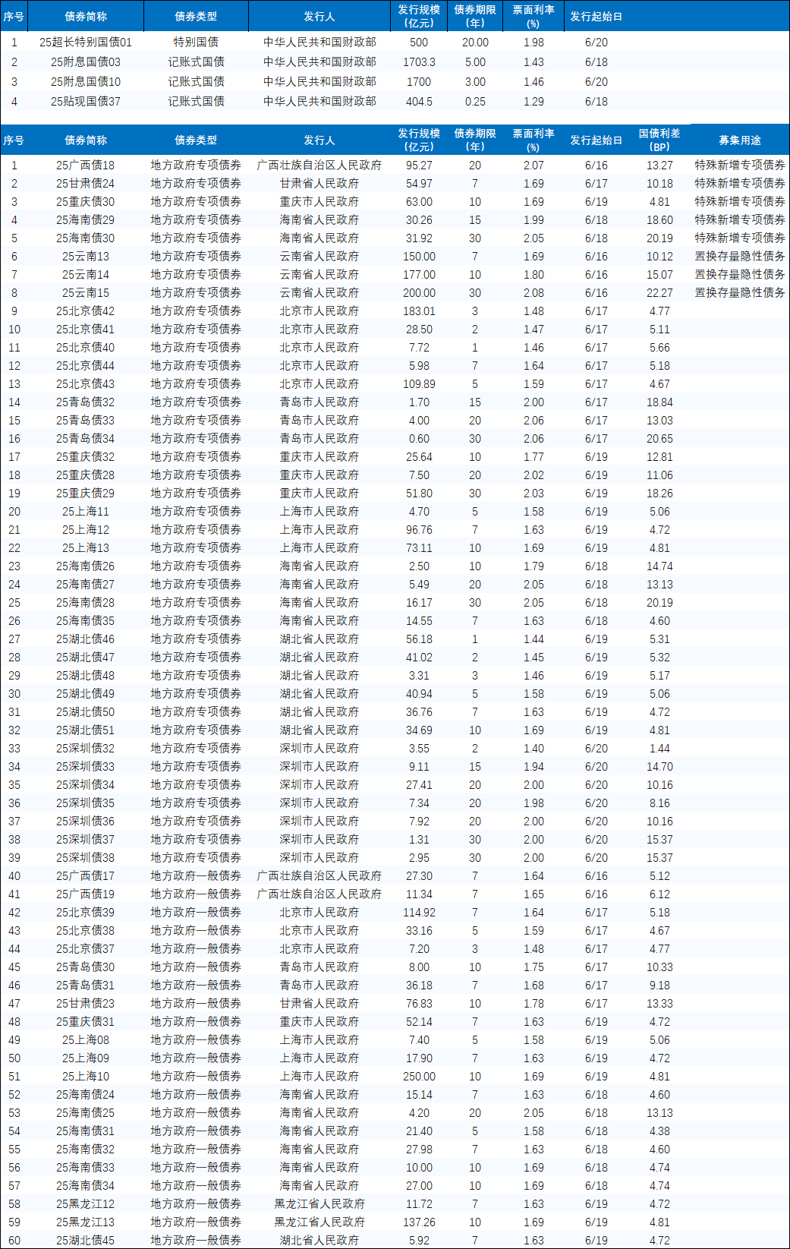This screenshot has height=1249, width=790.
Task: Click bond name 25海南债31
Action: [x=86, y=1131]
